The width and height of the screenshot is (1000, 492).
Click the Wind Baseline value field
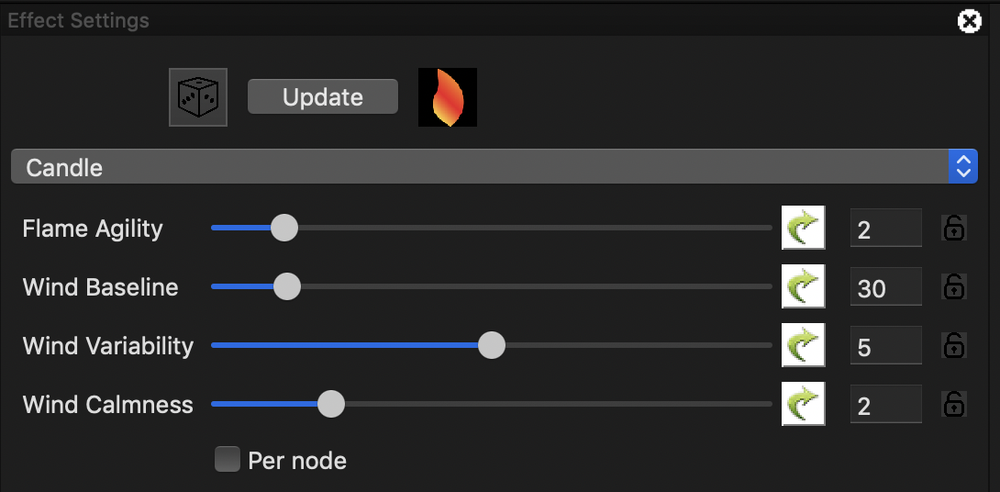(885, 287)
